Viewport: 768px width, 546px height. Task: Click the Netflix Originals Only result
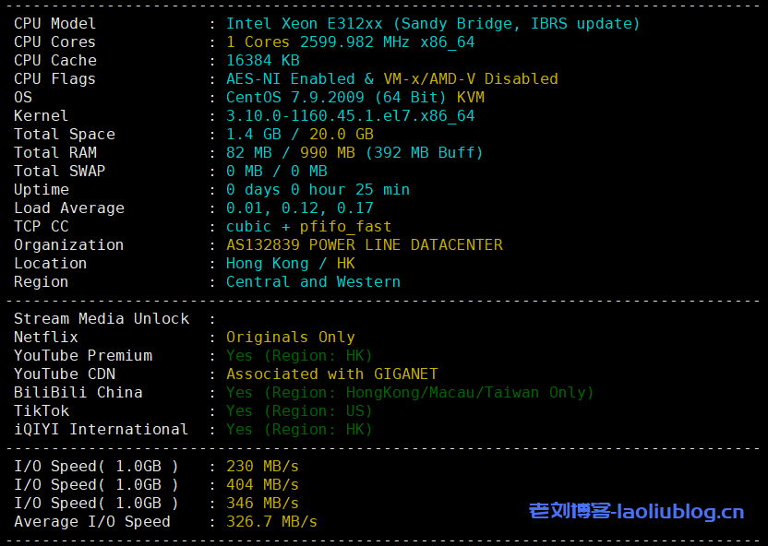click(x=290, y=338)
